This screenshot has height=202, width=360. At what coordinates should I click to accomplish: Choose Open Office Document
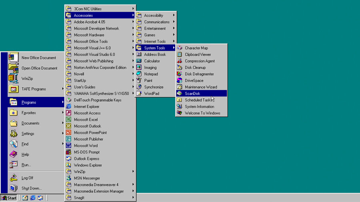(x=36, y=68)
